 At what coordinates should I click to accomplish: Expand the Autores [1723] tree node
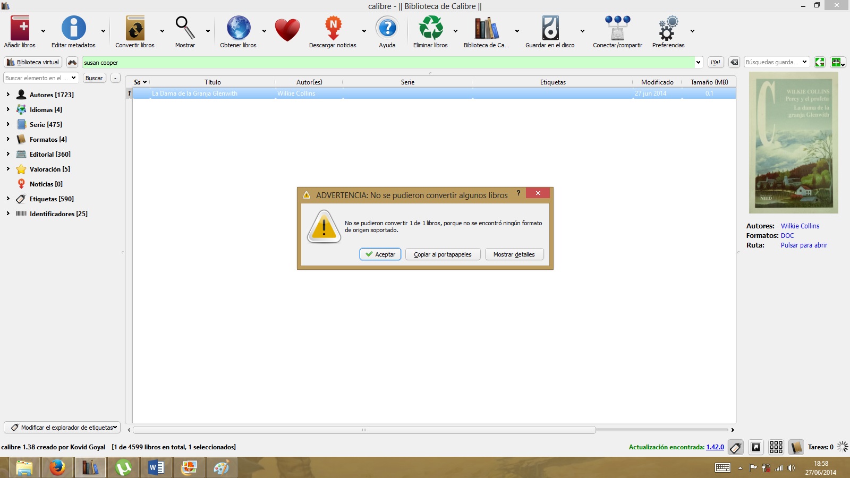pos(8,95)
